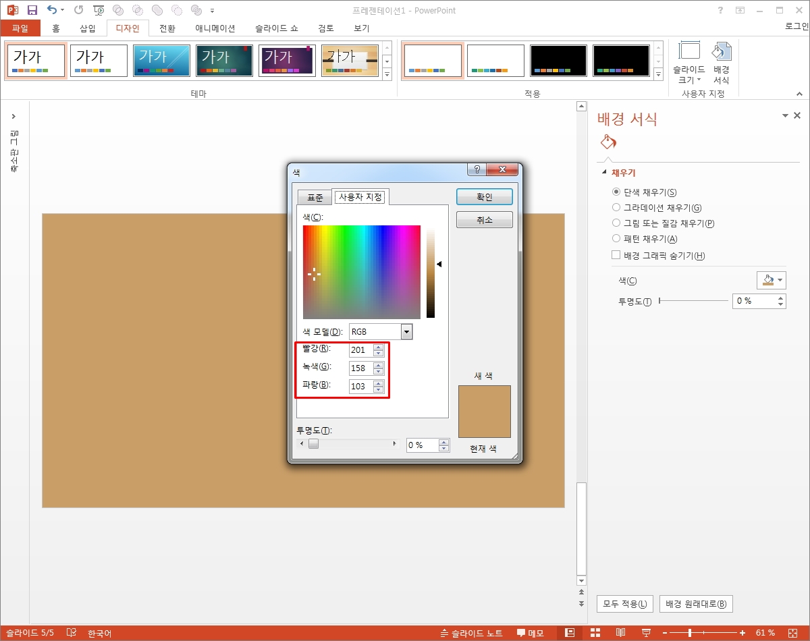Screen dimensions: 810x641
Task: Increase 녹색 green value stepper
Action: (378, 365)
